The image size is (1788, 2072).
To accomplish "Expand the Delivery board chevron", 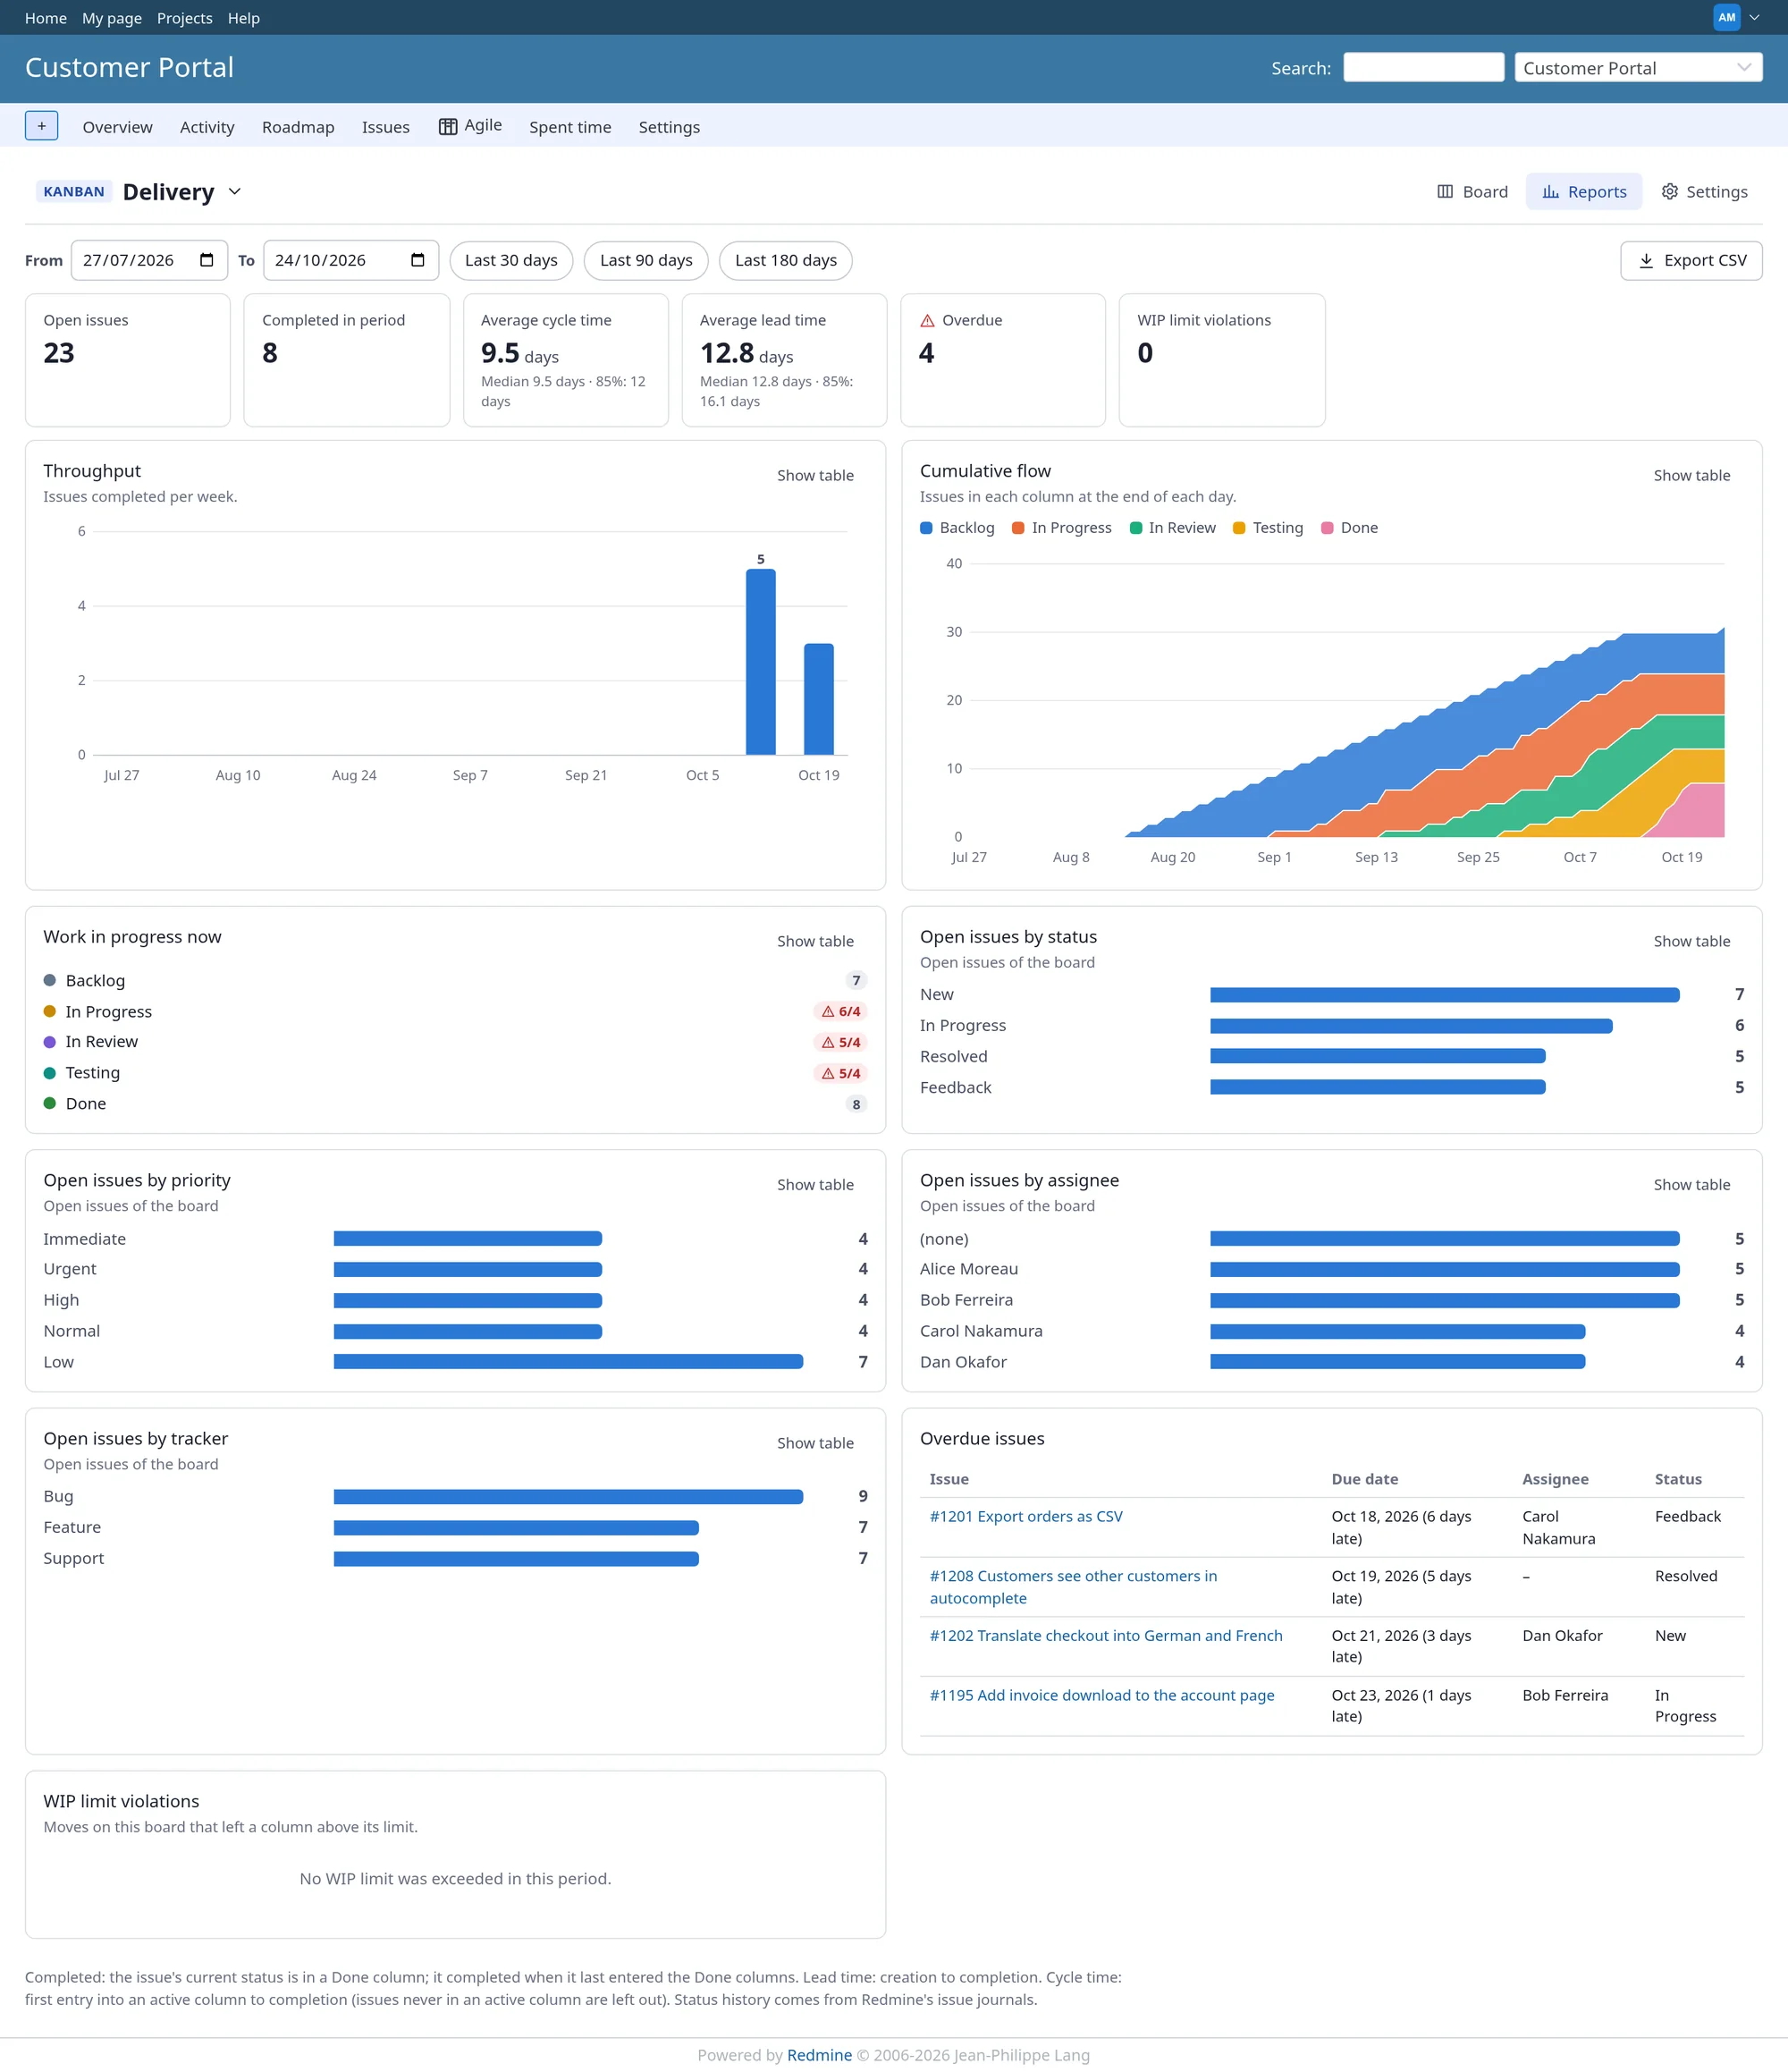I will point(235,192).
